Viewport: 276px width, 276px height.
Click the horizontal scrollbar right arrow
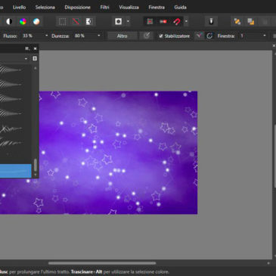[268, 263]
